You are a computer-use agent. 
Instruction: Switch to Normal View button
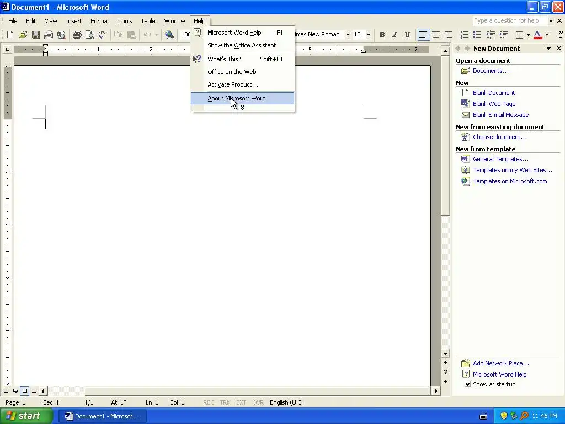pyautogui.click(x=6, y=391)
